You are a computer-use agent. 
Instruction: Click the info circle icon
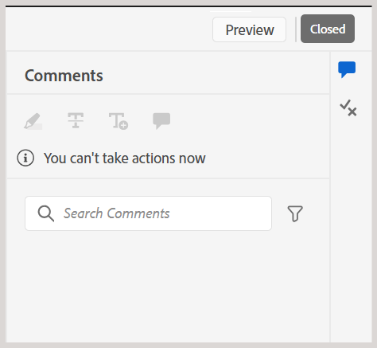tap(25, 158)
